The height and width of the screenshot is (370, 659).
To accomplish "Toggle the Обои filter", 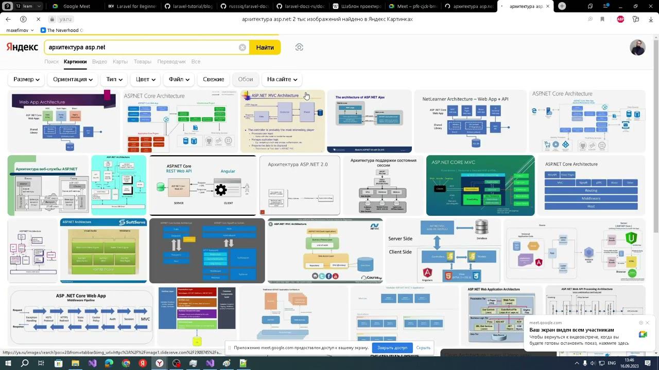I will click(x=246, y=79).
